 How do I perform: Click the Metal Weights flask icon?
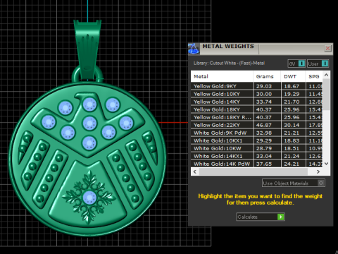(x=194, y=49)
